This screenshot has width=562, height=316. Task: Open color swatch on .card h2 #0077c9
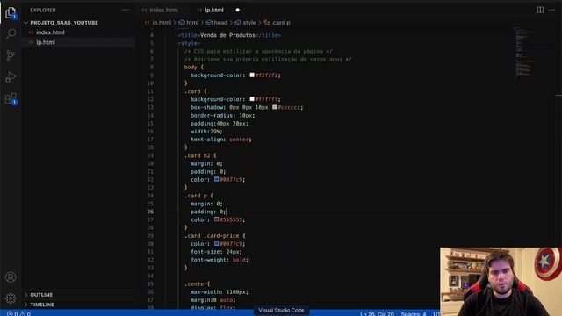pos(217,179)
